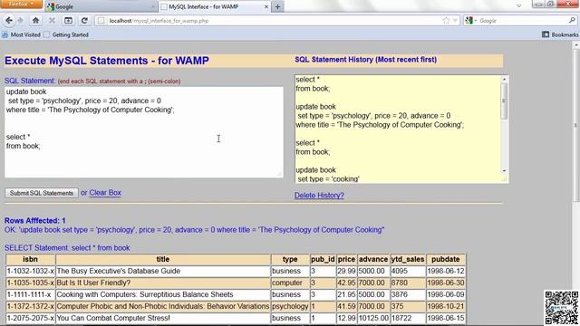Screen dimensions: 580x326
Task: Click the Delete History? link
Action: (x=319, y=196)
